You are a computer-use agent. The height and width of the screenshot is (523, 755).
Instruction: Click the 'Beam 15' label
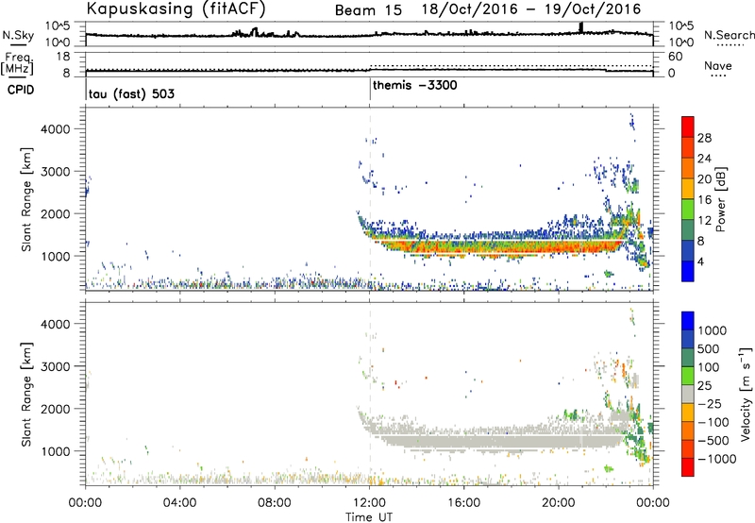[368, 10]
